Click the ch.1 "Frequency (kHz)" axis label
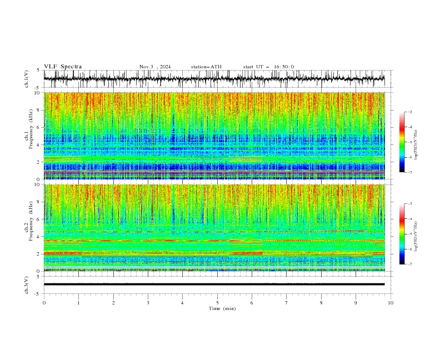Viewport: 440px width, 340px height. tap(31, 129)
